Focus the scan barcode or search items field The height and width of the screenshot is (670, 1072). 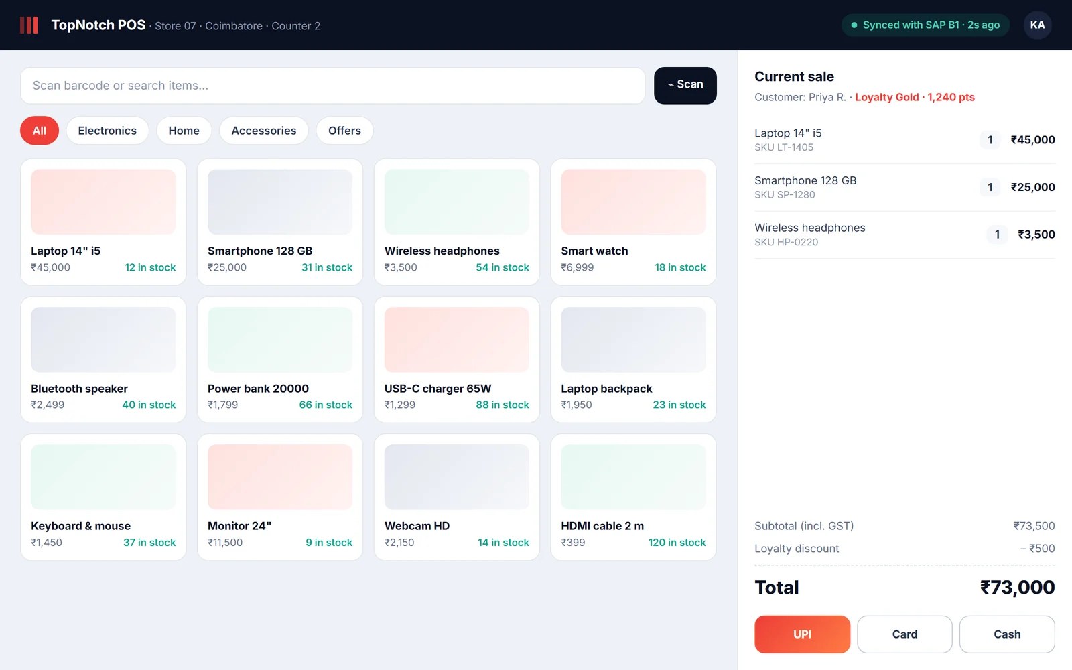332,85
